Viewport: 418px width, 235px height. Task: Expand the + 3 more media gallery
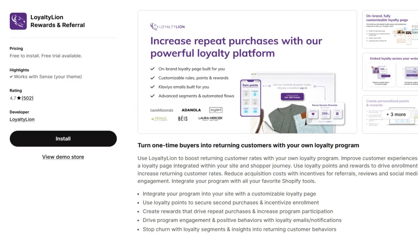pyautogui.click(x=396, y=115)
